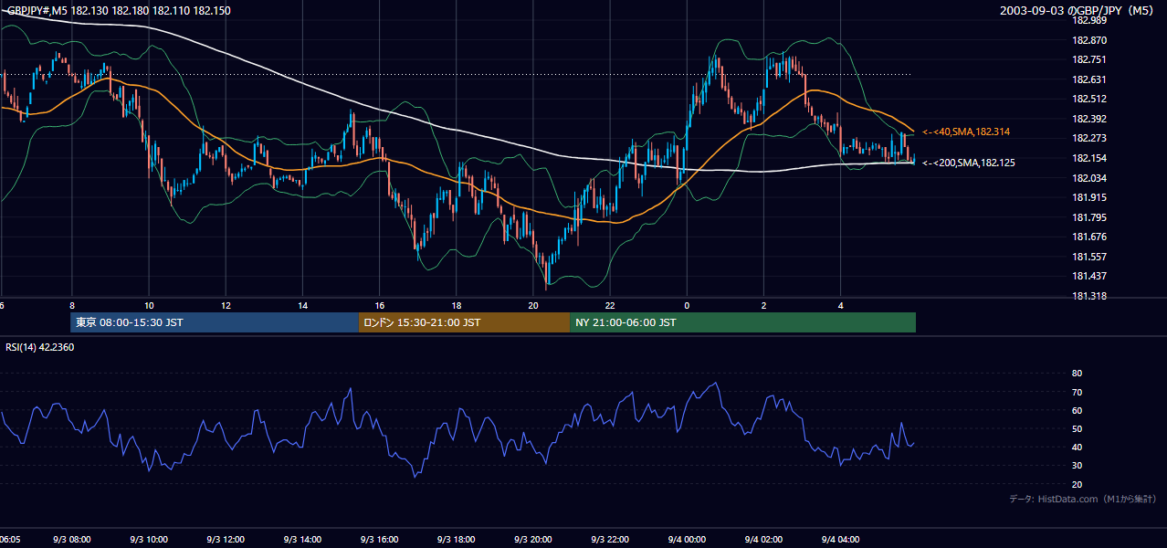Click the HistData.com data source credit
The width and height of the screenshot is (1167, 548).
tap(1083, 499)
